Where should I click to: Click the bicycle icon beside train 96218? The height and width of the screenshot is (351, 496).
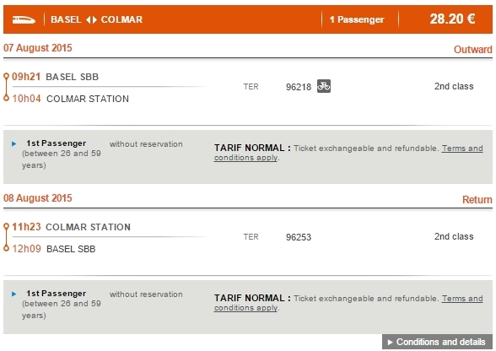(324, 86)
